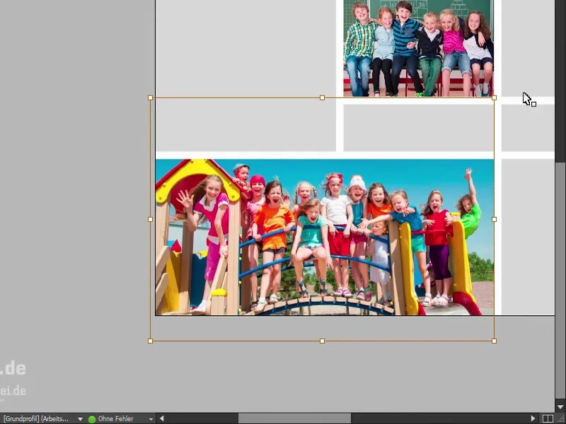Screen dimensions: 566x424
Task: Click the bottom-center frame selection handle
Action: pos(323,341)
